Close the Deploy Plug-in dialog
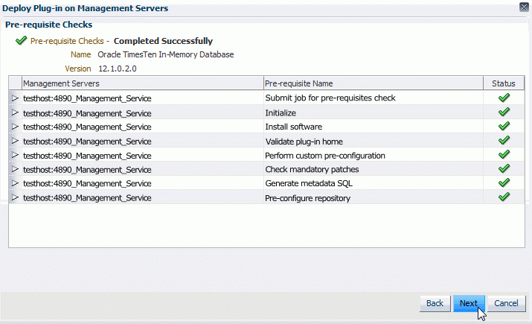 pyautogui.click(x=525, y=7)
